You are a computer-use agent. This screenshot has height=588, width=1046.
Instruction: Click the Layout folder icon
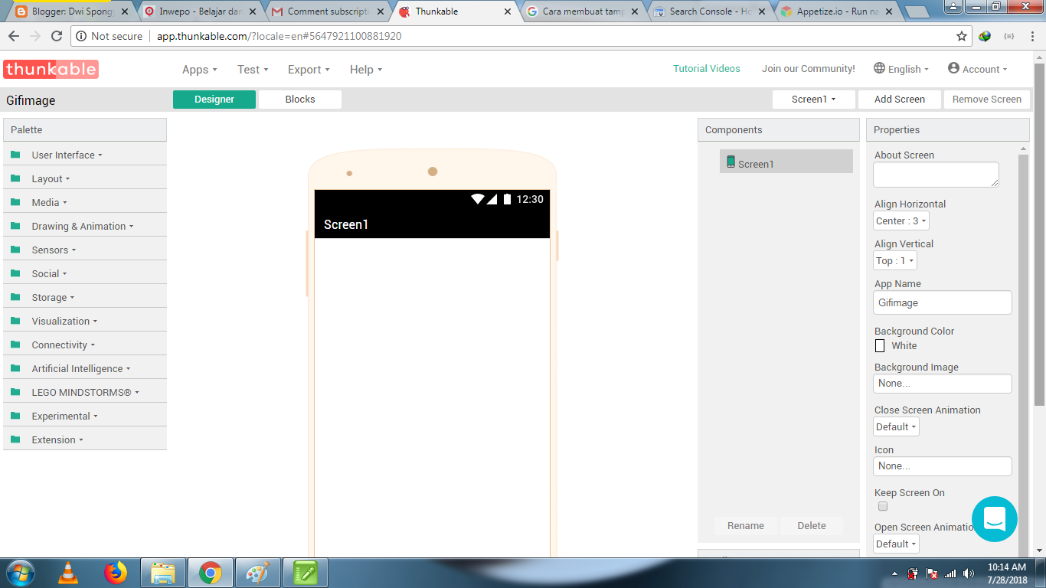[x=15, y=178]
